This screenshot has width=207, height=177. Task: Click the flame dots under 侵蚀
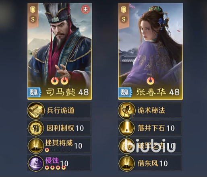pos(55,167)
